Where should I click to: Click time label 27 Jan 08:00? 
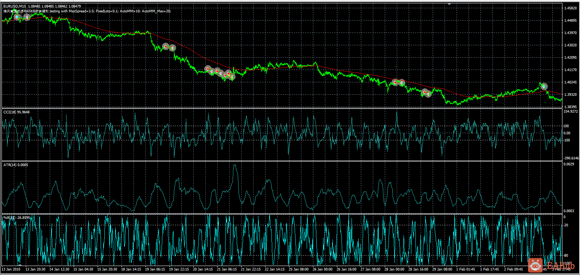click(370, 269)
